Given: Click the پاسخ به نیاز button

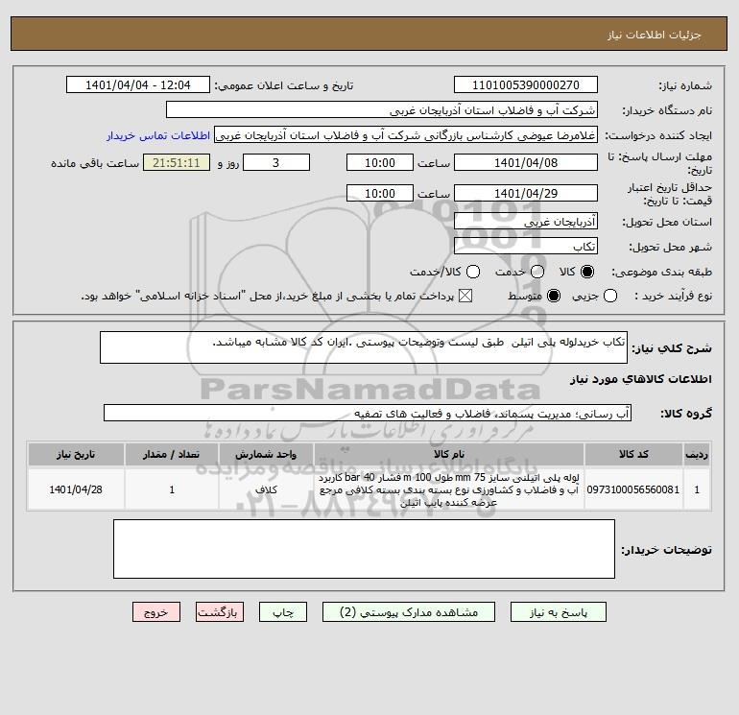Looking at the screenshot, I should [x=558, y=611].
